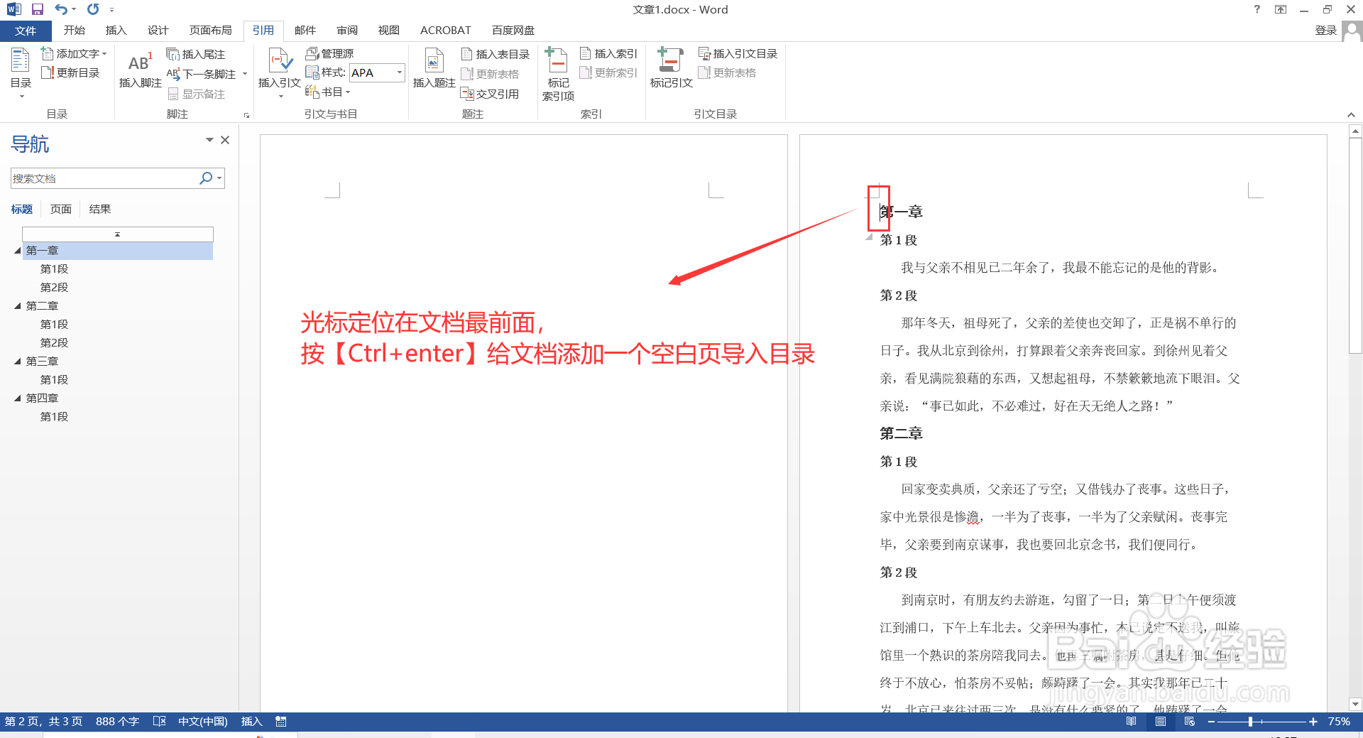Switch to the ACROBAT ribbon tab
Screen dimensions: 1363x738
(445, 30)
